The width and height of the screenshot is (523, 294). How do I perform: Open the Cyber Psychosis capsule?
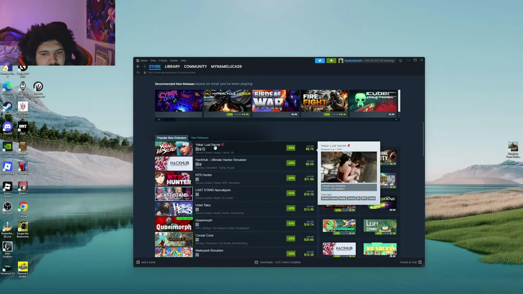(373, 103)
